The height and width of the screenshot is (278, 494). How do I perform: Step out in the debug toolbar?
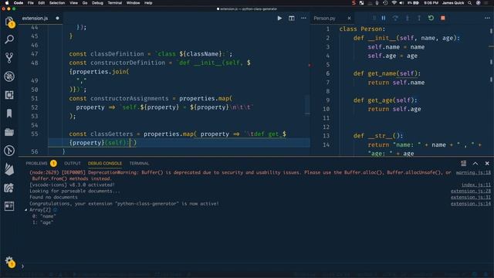(x=419, y=18)
